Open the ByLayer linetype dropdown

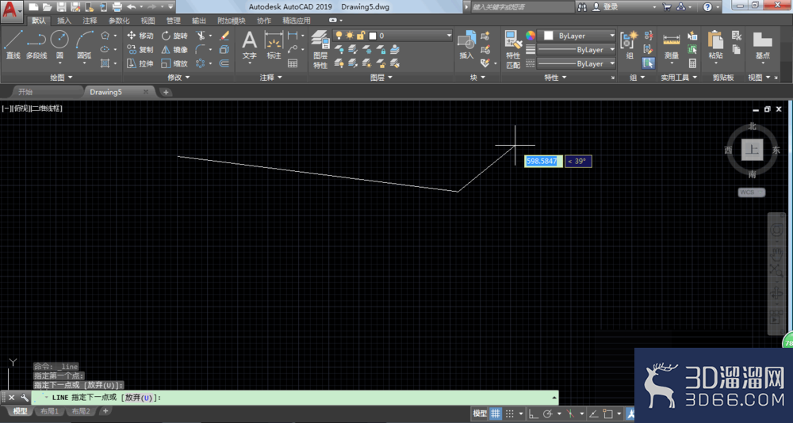[577, 63]
